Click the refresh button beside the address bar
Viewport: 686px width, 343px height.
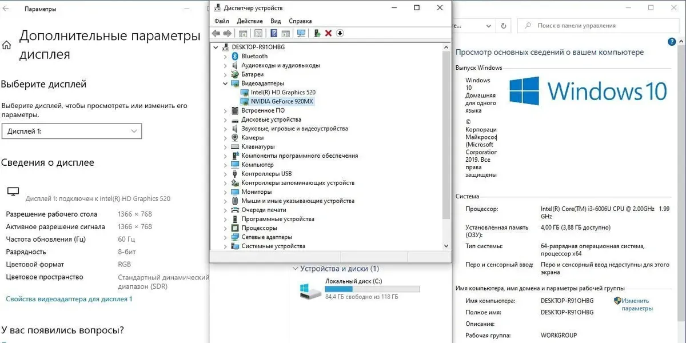click(x=503, y=26)
